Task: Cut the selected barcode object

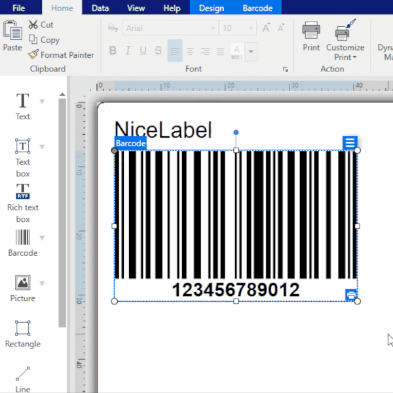Action: (x=41, y=25)
